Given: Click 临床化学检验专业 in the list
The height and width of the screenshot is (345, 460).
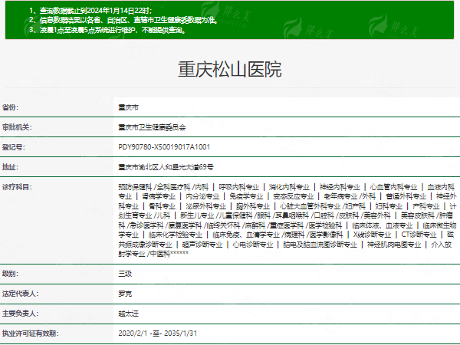Looking at the screenshot, I should [176, 235].
